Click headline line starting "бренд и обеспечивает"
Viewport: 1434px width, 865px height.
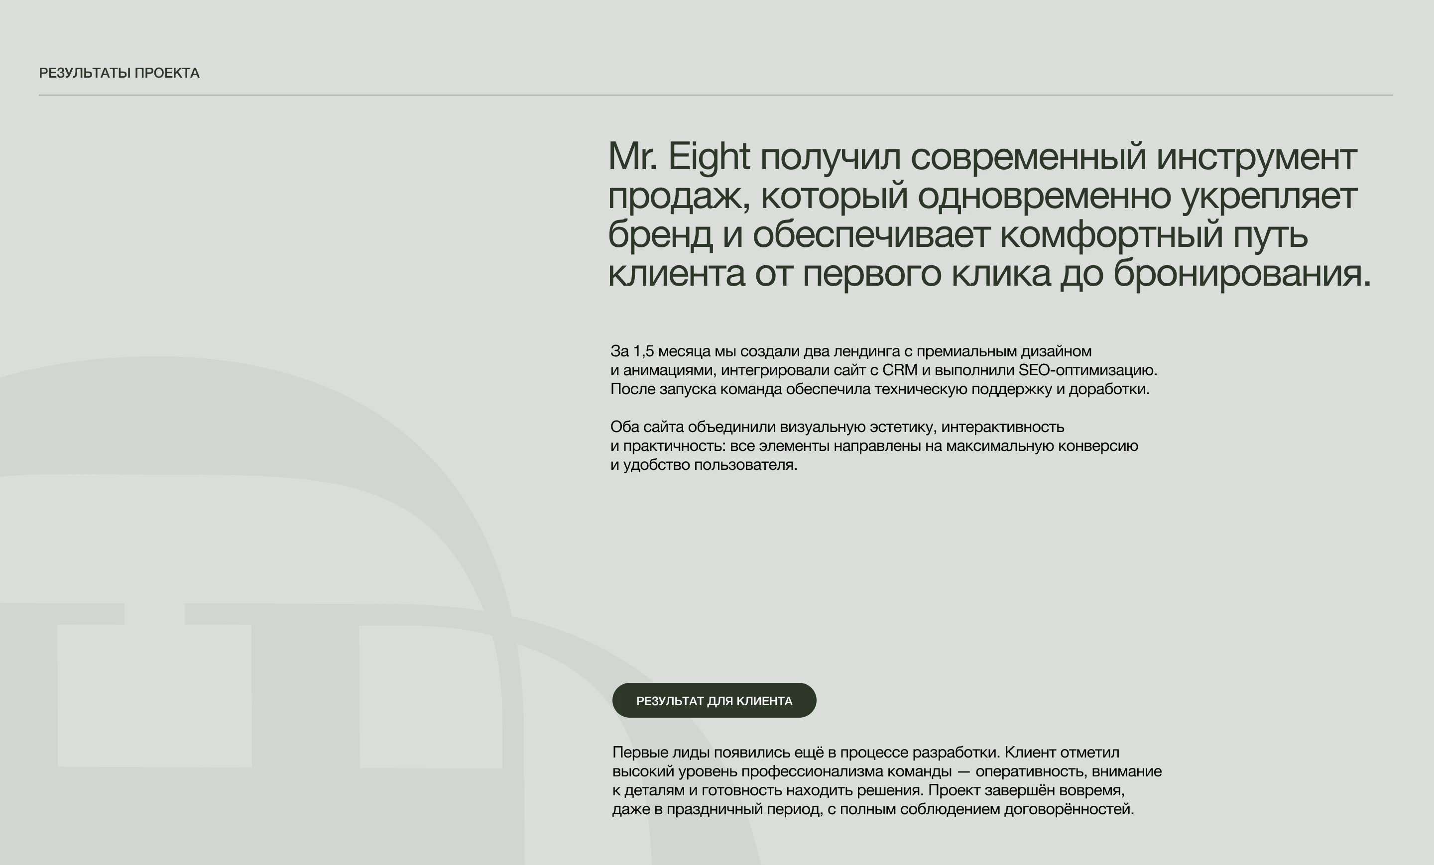click(x=957, y=235)
